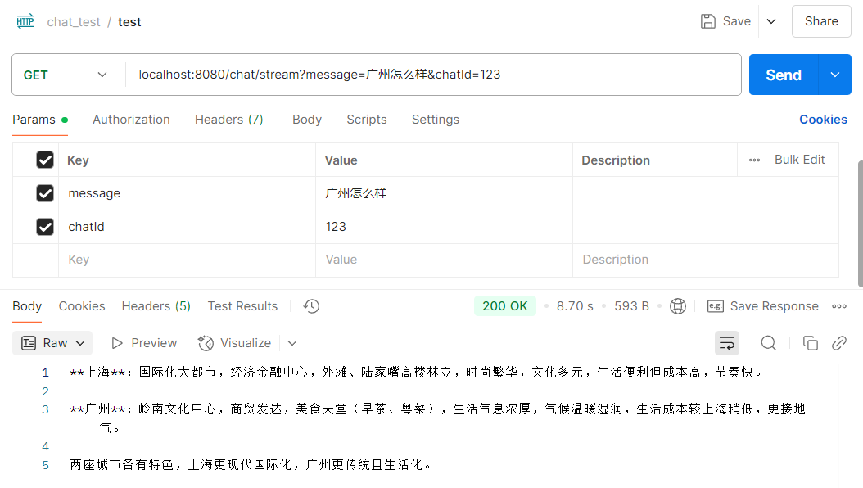863x488 pixels.
Task: Open the request history clock icon
Action: [x=310, y=305]
